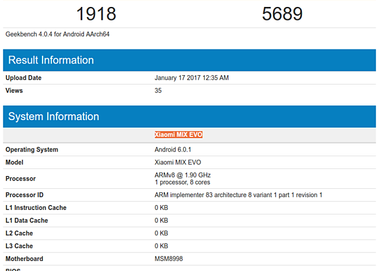Click 'Geekbench 4.0.4 for Android AArch64' text

[x=58, y=34]
